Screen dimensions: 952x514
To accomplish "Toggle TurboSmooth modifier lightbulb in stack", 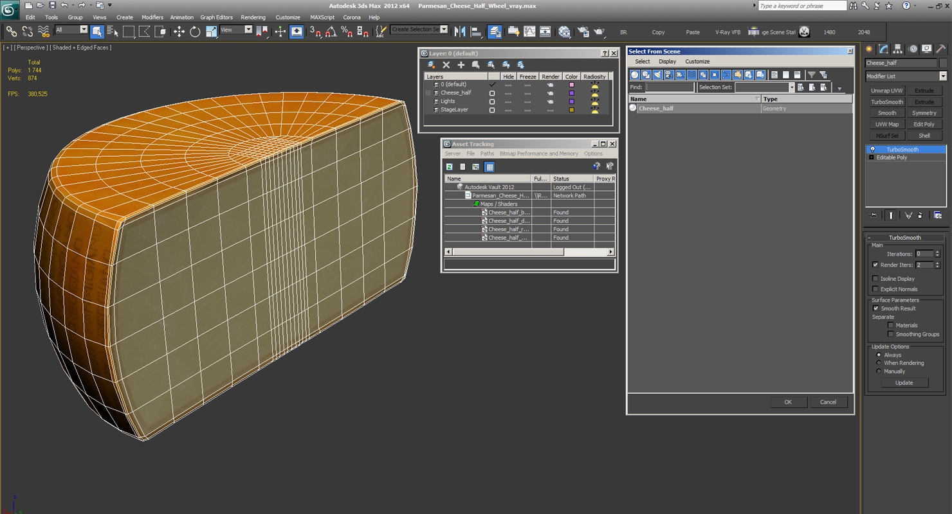I will [872, 149].
